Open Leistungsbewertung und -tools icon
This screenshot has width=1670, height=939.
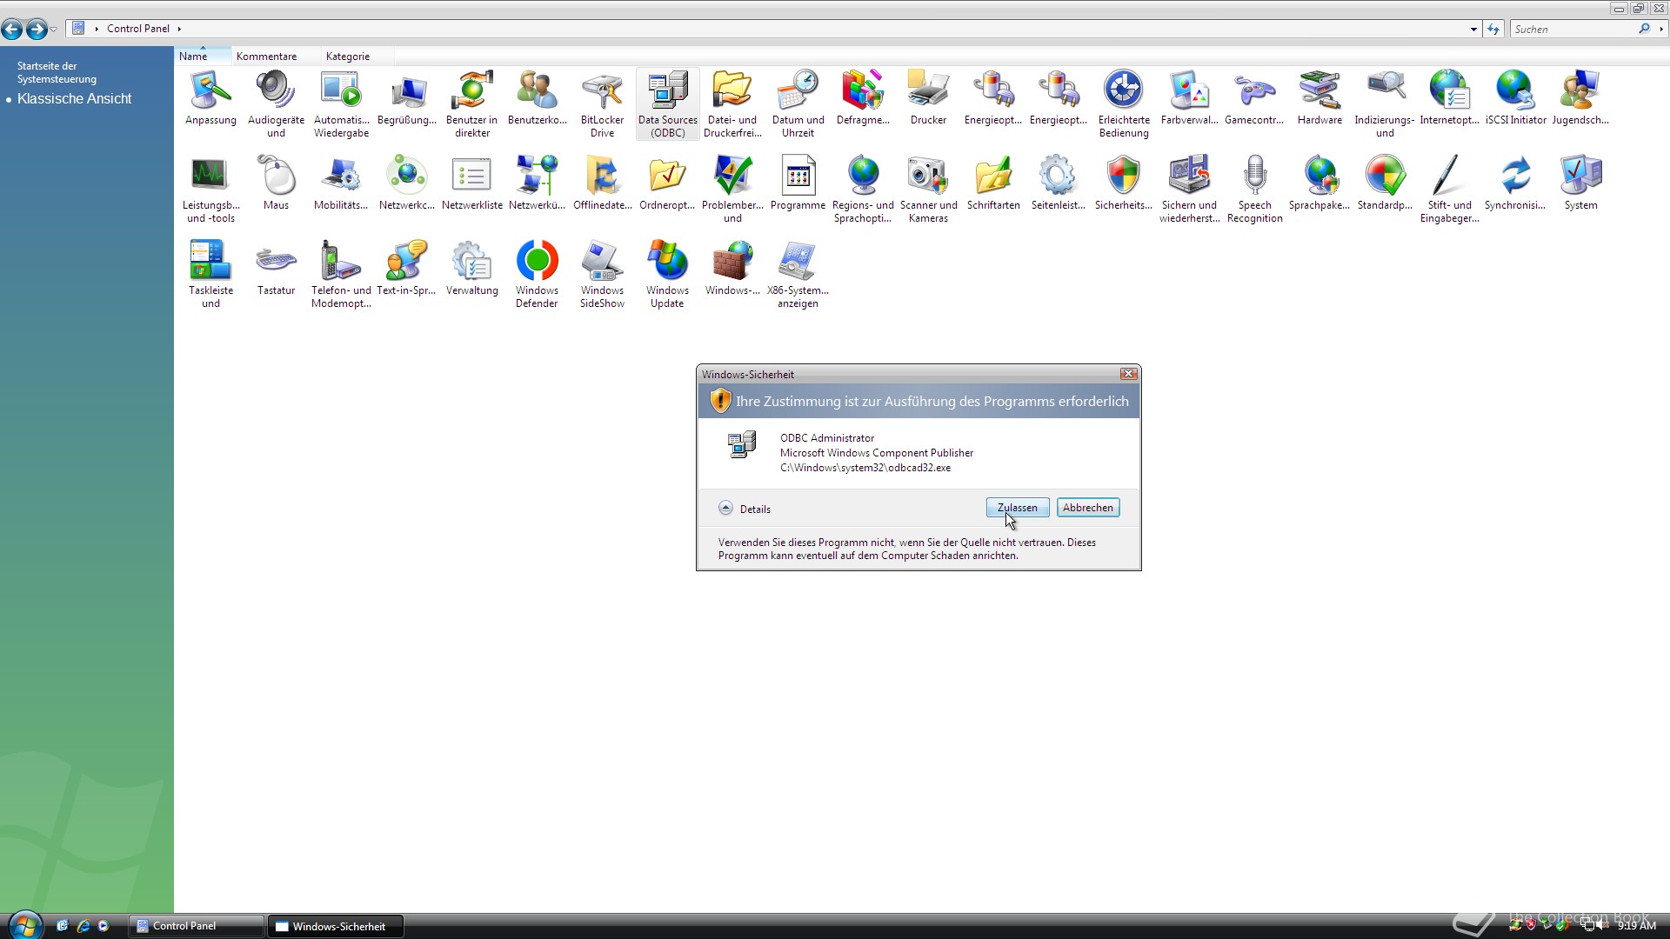pyautogui.click(x=210, y=190)
